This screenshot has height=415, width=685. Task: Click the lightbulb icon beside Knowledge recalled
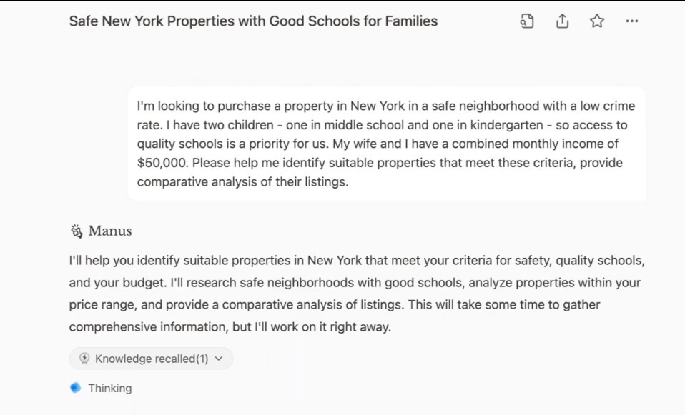[84, 359]
